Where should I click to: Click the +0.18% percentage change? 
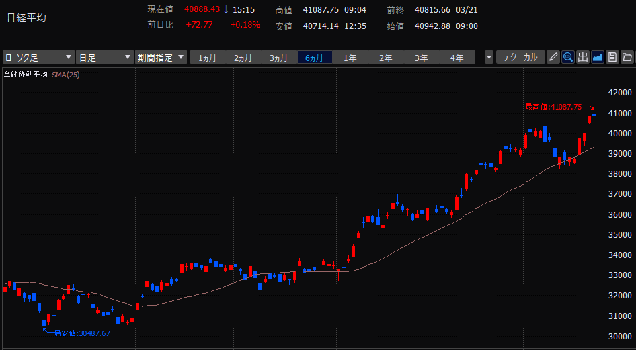[x=245, y=25]
